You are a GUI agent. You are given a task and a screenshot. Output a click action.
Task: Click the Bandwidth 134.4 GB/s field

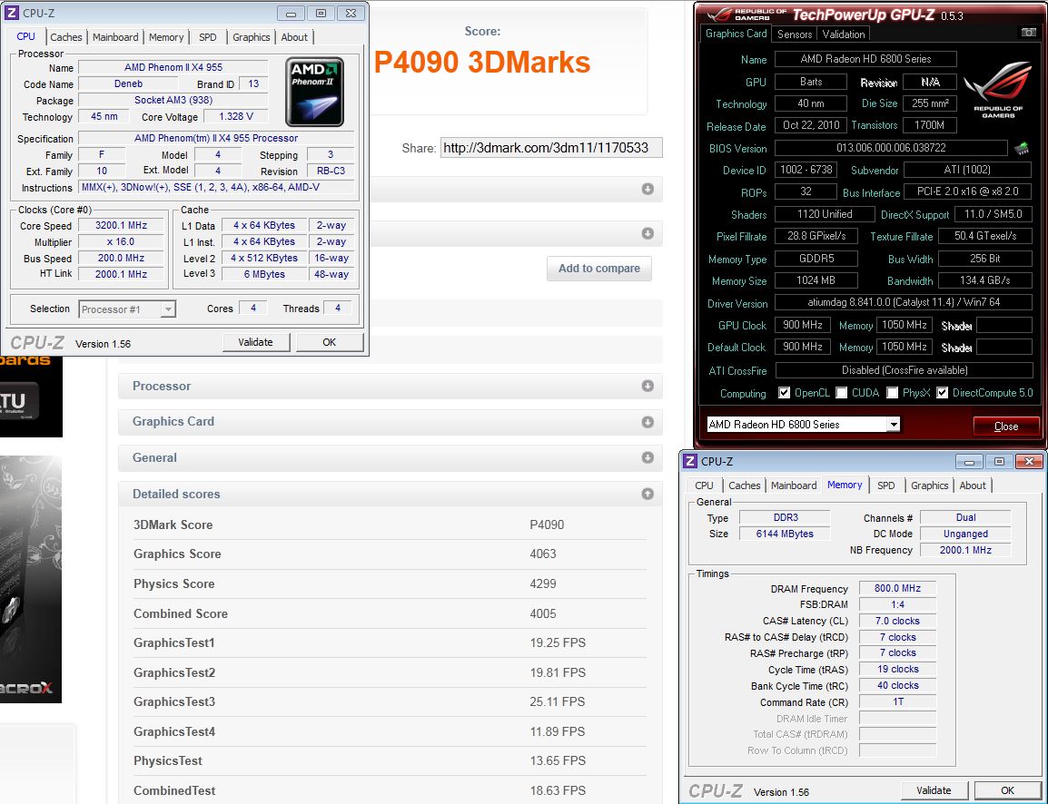pos(985,280)
